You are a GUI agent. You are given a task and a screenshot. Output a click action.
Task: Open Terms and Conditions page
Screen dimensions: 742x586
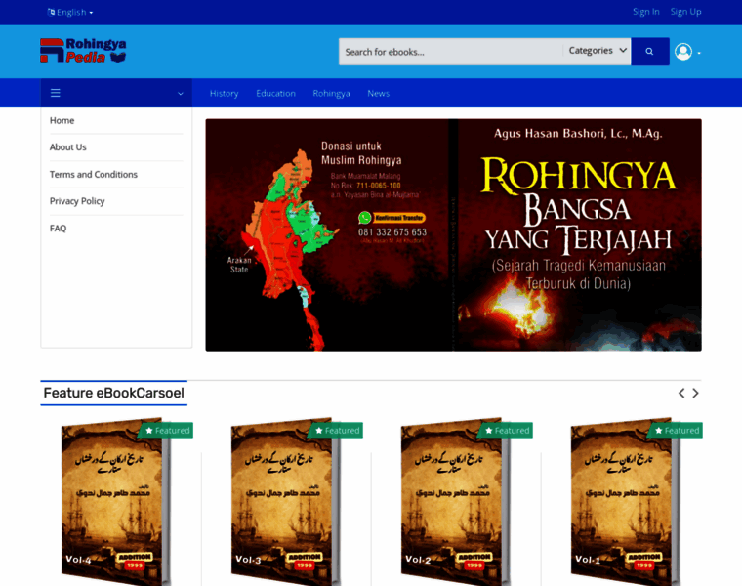pyautogui.click(x=94, y=174)
